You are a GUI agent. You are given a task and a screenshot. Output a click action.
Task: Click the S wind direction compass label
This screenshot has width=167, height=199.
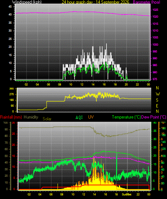[x=157, y=100]
